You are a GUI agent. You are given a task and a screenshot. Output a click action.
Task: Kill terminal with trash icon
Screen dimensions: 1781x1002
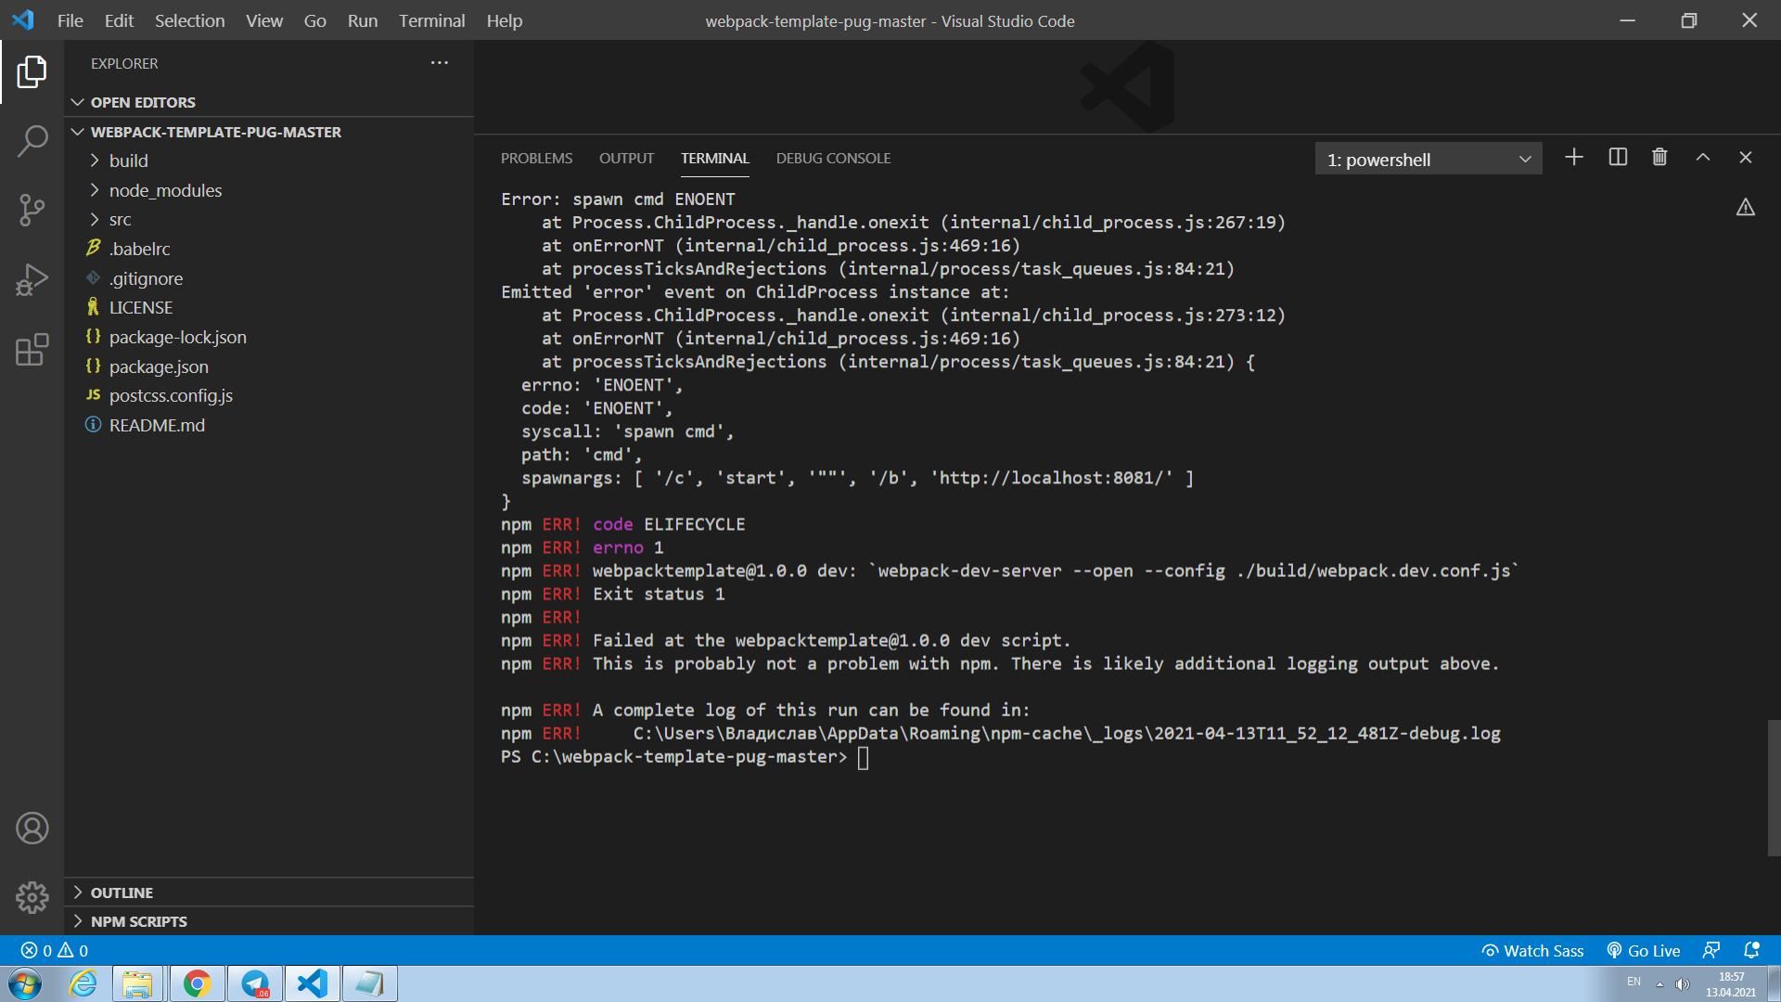click(1659, 158)
